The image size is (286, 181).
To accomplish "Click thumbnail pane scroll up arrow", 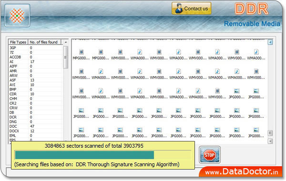I will [x=270, y=42].
